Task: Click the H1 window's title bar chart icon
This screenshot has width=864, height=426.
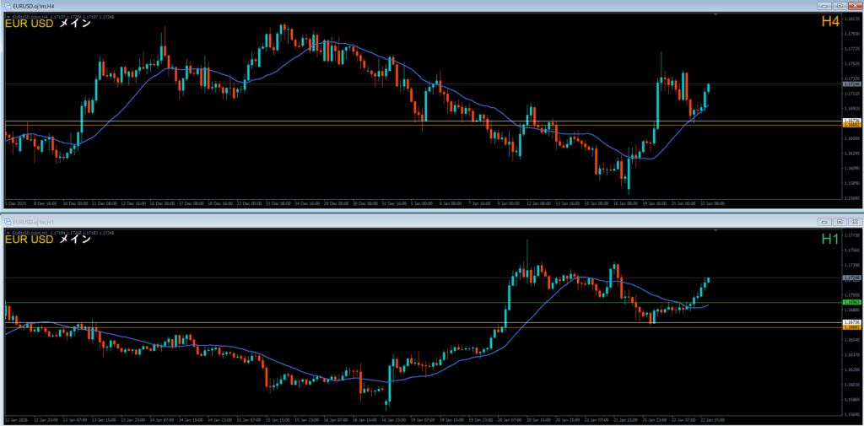Action: [8, 222]
